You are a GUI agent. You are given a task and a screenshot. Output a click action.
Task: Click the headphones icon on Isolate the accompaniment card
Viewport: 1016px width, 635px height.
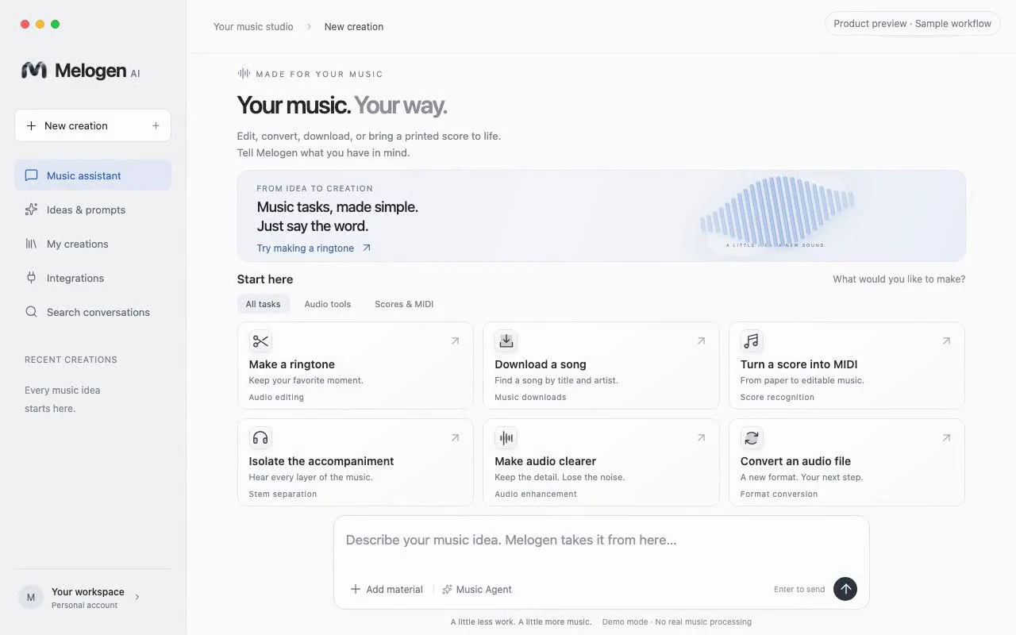click(260, 438)
